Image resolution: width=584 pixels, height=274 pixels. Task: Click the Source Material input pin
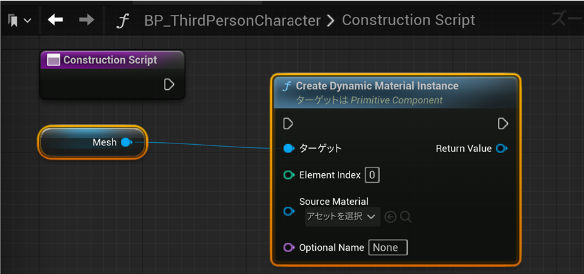tap(289, 211)
